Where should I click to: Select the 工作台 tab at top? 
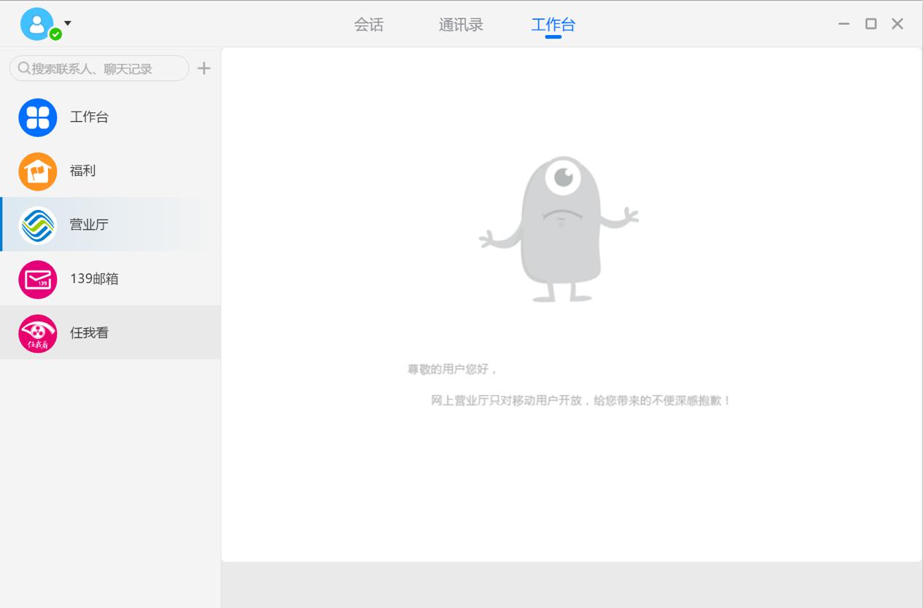[553, 25]
